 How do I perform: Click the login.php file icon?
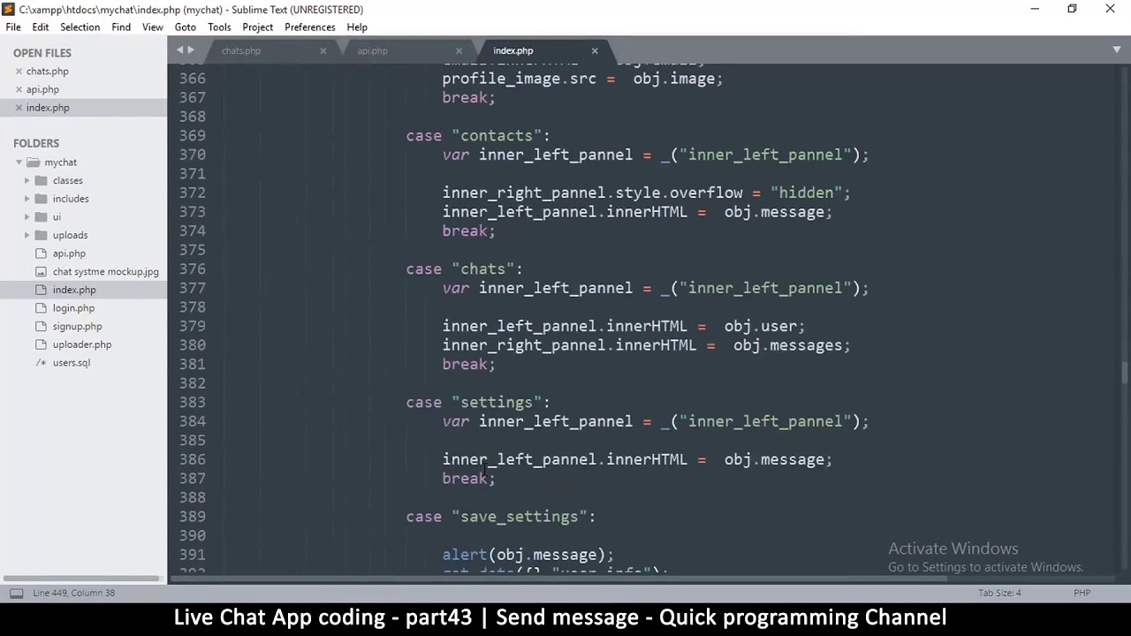coord(41,308)
